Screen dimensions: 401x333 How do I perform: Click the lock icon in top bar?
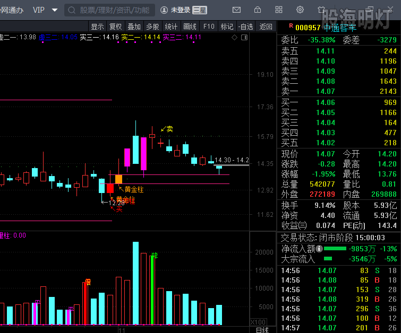(x=258, y=10)
